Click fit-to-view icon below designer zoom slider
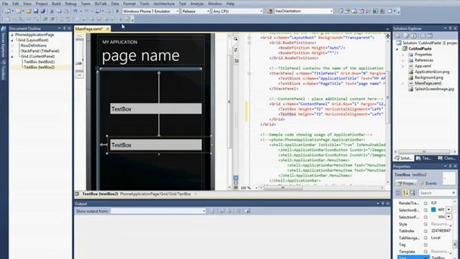The height and width of the screenshot is (259, 460). (79, 75)
